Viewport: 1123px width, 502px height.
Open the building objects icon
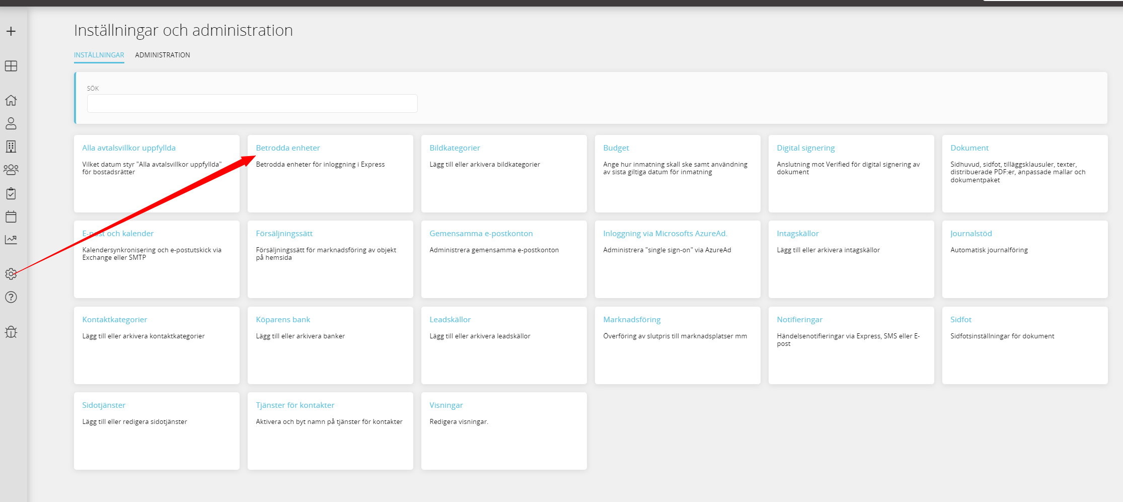(11, 147)
